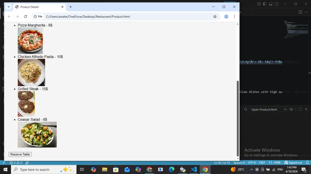This screenshot has height=174, width=311.
Task: Click the taskbar search box
Action: [44, 169]
